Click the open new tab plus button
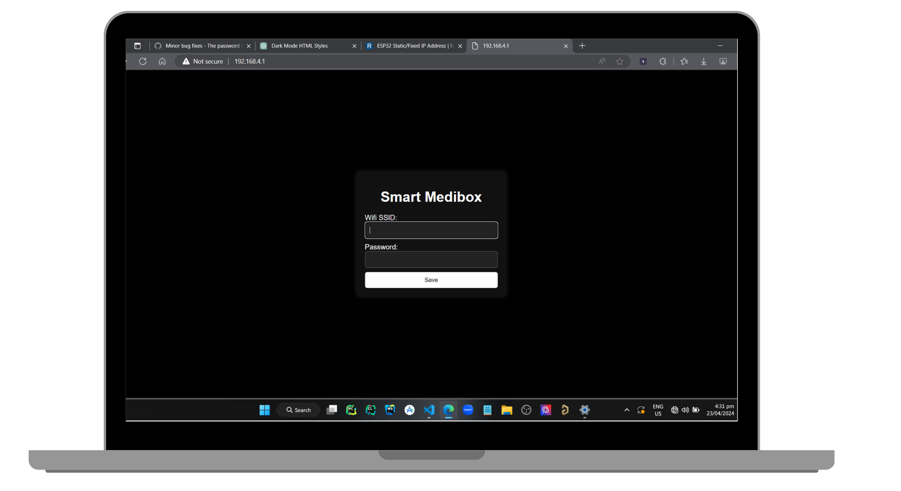The image size is (901, 491). point(582,45)
